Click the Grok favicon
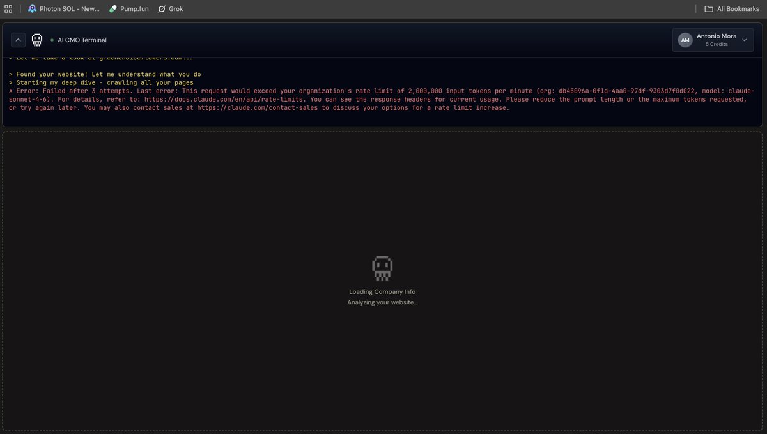 pyautogui.click(x=162, y=9)
